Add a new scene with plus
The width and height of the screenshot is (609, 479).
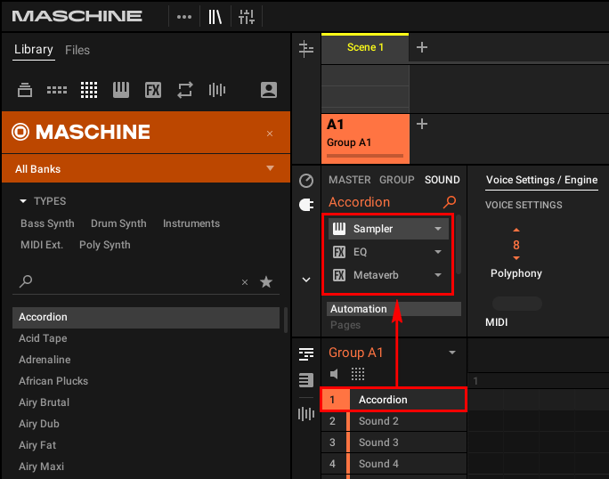(422, 47)
